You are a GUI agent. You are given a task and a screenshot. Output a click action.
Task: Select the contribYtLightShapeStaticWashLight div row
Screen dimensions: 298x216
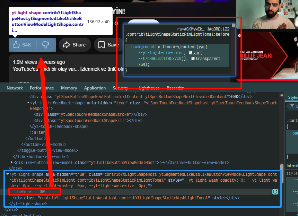126,198
